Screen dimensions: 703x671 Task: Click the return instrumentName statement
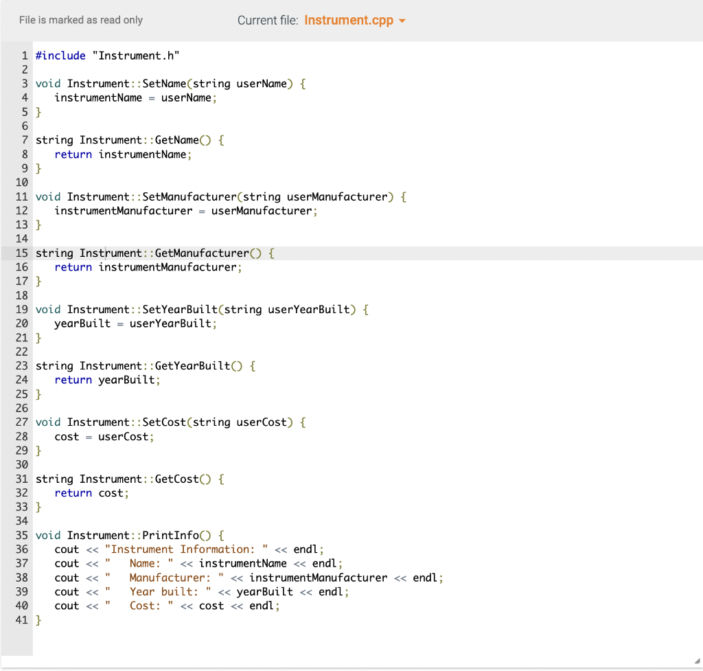click(x=124, y=154)
